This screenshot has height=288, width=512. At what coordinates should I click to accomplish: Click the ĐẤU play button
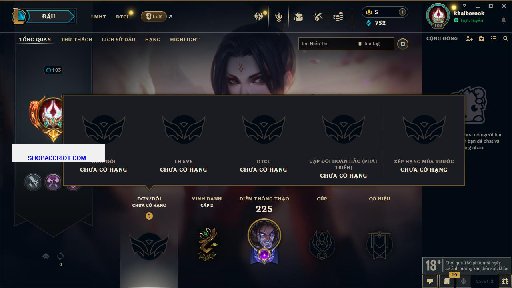click(x=49, y=16)
